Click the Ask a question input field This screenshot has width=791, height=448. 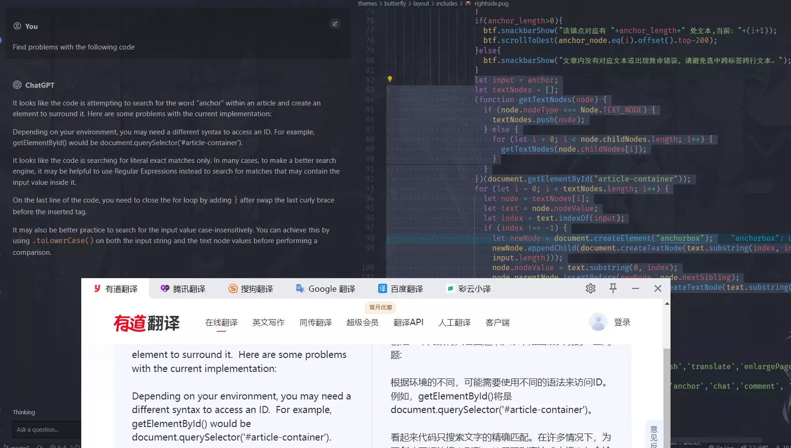click(47, 429)
